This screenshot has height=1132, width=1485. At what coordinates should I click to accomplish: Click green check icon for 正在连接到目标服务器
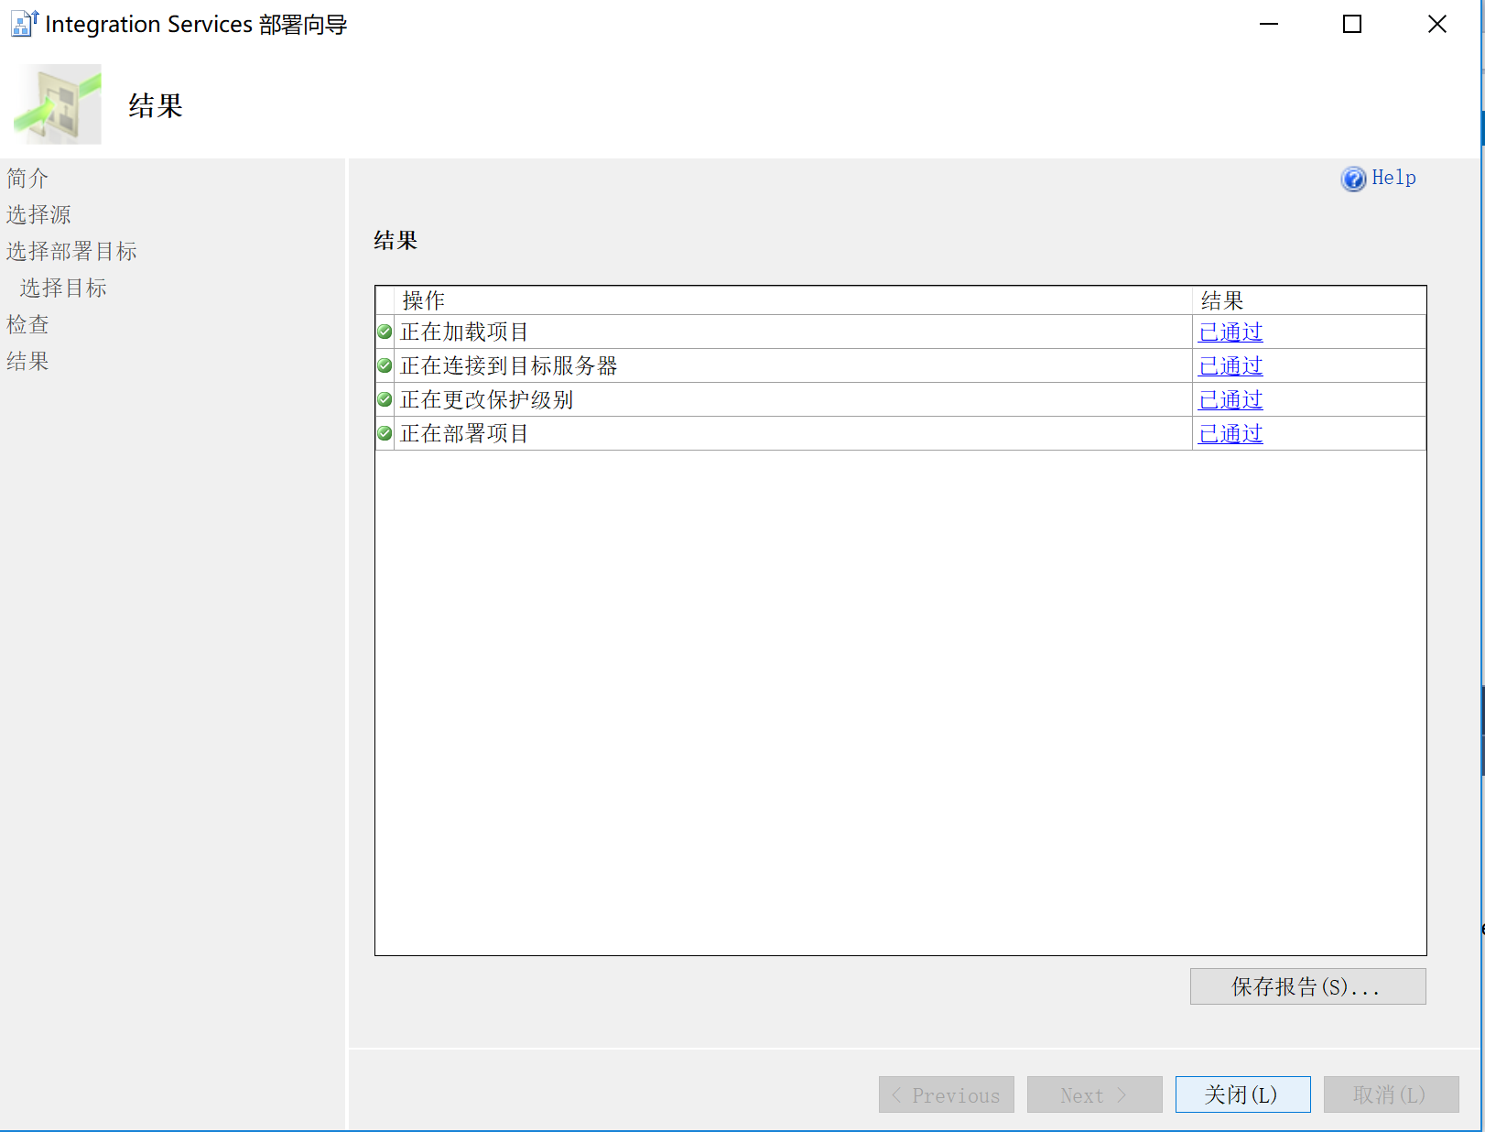[385, 365]
